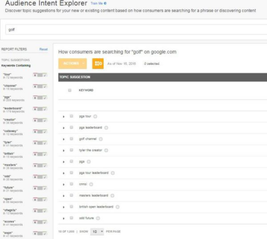
Task: Click the circle icon next to odd future
Action: 98,218
